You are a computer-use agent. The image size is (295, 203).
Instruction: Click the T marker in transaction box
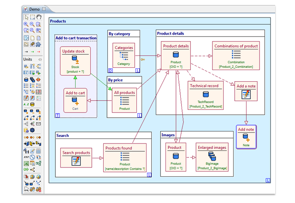click(x=58, y=115)
